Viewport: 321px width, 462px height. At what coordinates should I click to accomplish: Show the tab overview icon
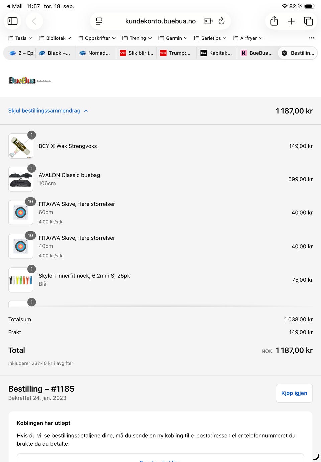pos(308,21)
